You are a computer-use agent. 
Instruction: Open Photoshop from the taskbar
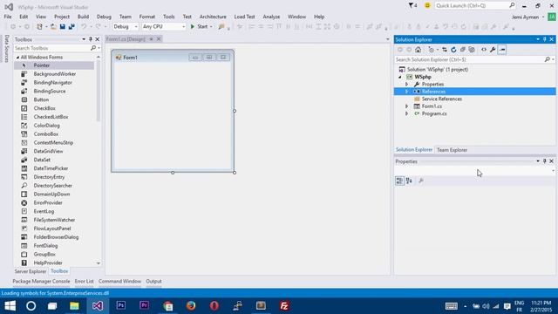pos(121,305)
